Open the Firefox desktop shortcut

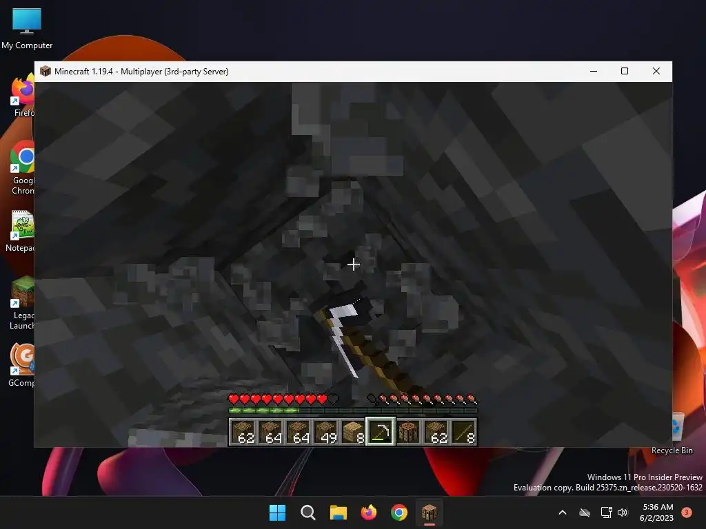23,95
